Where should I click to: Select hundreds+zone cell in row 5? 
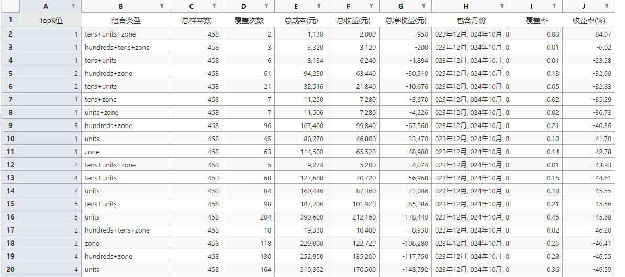(x=126, y=74)
